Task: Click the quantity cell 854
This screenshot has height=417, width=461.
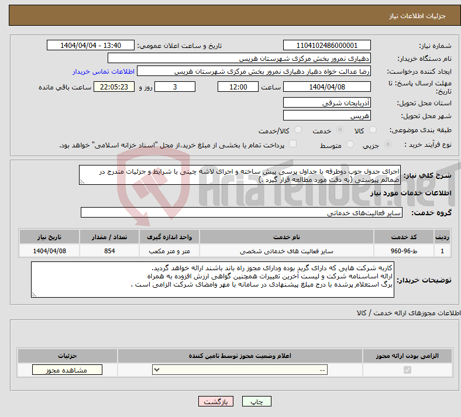Action: click(109, 251)
